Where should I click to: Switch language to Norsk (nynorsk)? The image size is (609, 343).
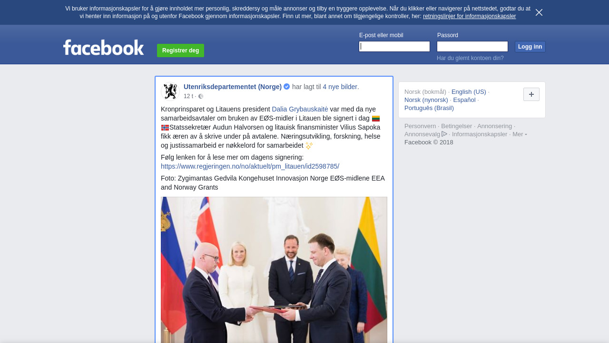click(x=426, y=100)
